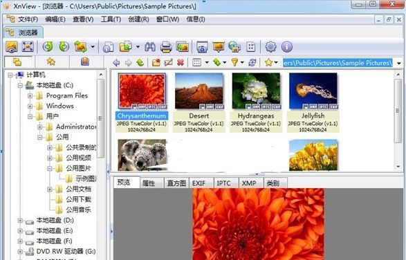Switch to the XMP tab
Image resolution: width=406 pixels, height=260 pixels.
(250, 183)
